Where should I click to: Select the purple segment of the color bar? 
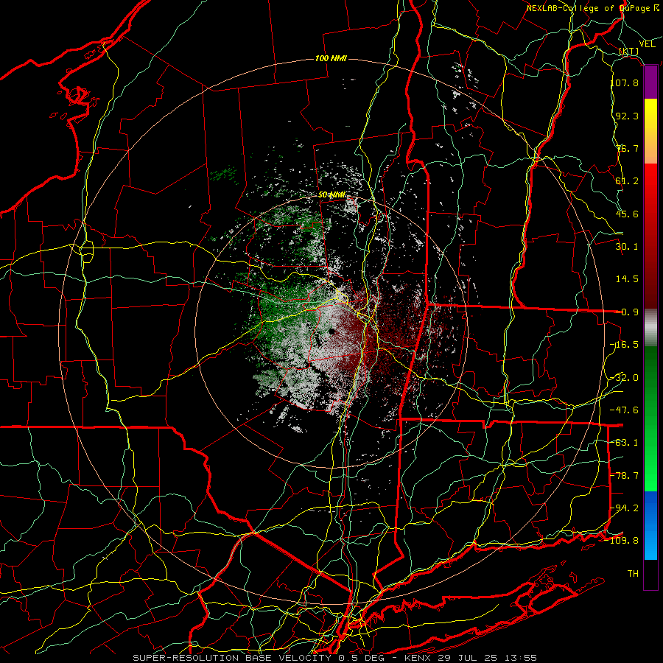tap(650, 83)
